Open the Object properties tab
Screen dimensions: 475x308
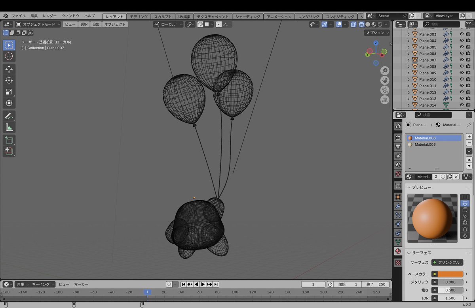point(398,197)
